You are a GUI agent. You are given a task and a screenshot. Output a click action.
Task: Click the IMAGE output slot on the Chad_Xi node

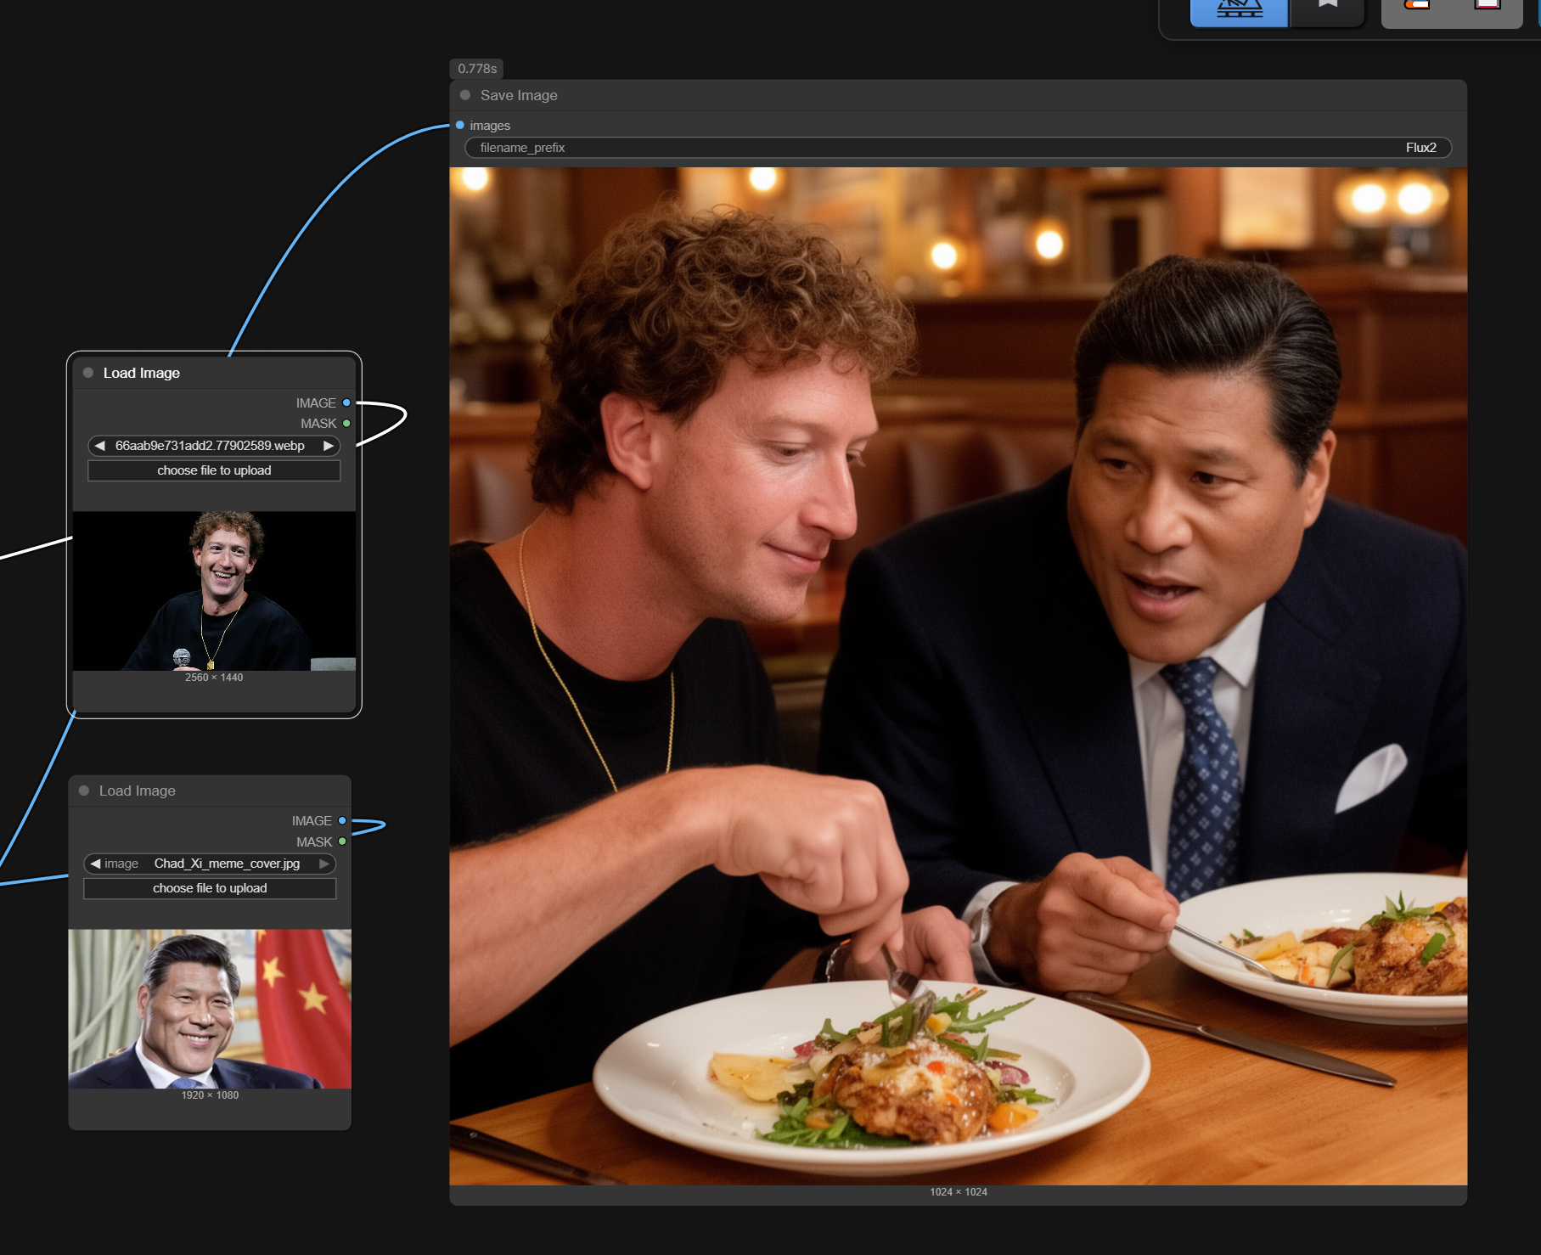342,820
